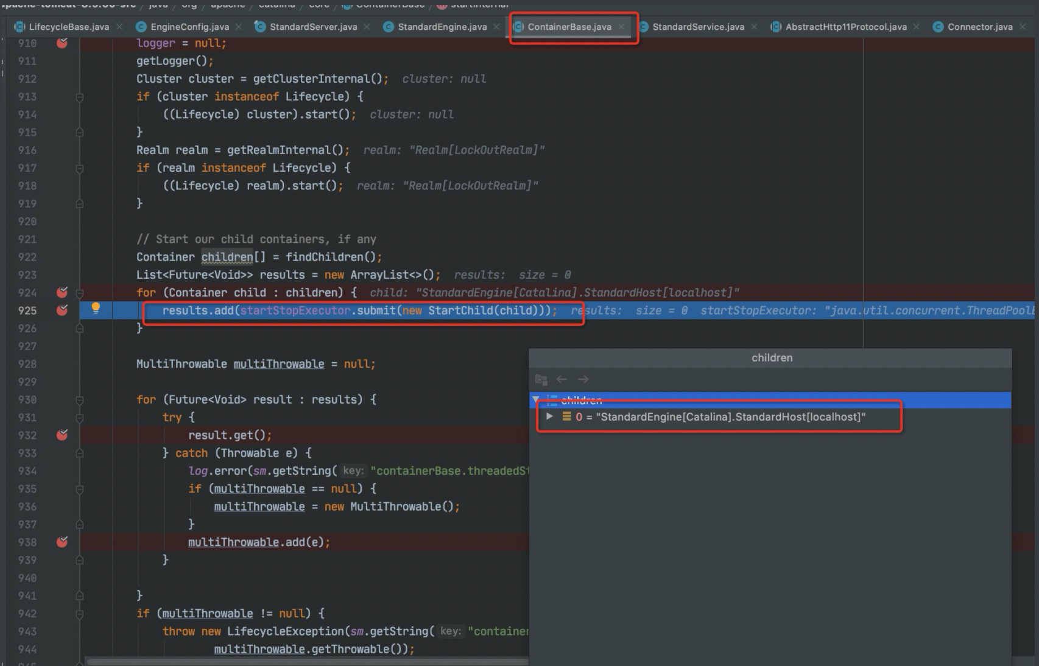This screenshot has width=1039, height=666.
Task: Toggle the breakpoint on line 924
Action: pos(62,292)
